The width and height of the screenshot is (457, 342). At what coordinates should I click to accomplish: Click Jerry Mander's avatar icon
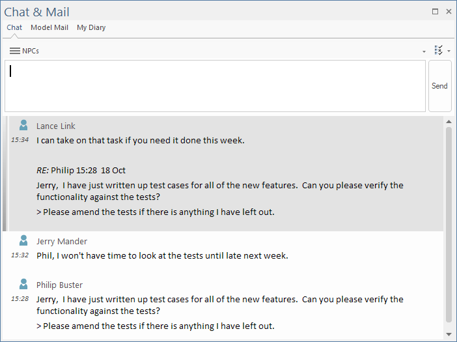pyautogui.click(x=23, y=240)
